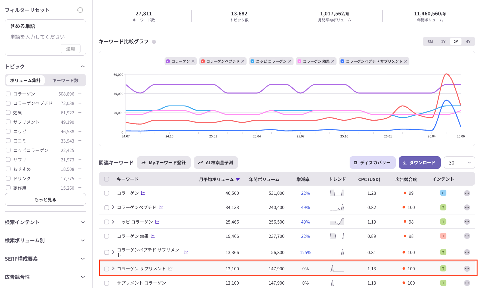
Task: Click chart icon next to コラーゲン 効果 row
Action: pyautogui.click(x=153, y=236)
